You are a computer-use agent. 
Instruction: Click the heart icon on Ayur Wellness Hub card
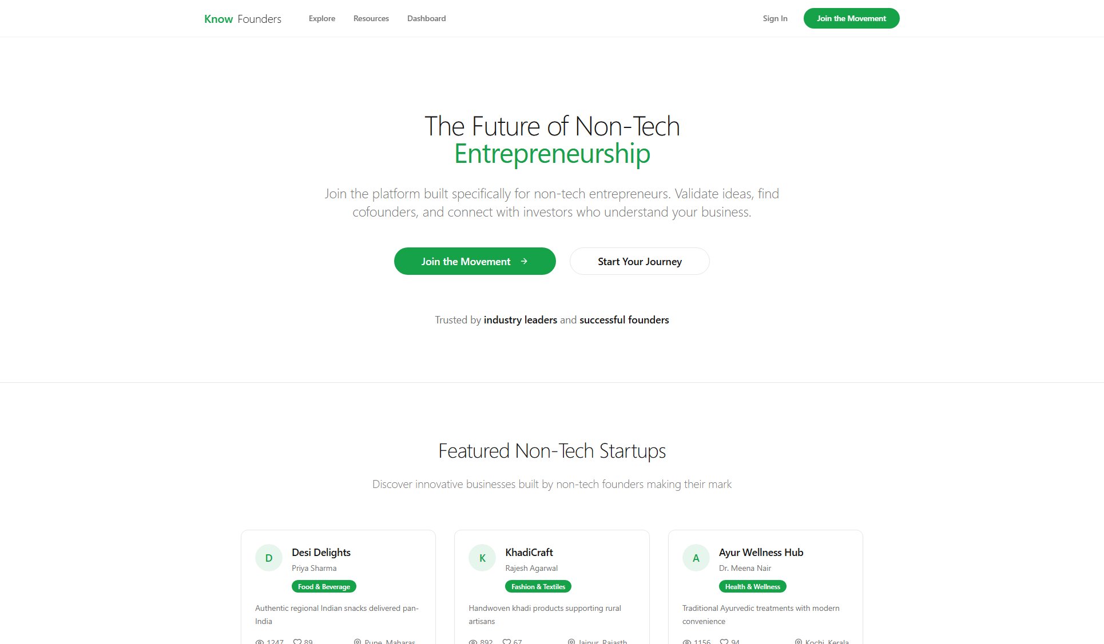[x=724, y=641]
